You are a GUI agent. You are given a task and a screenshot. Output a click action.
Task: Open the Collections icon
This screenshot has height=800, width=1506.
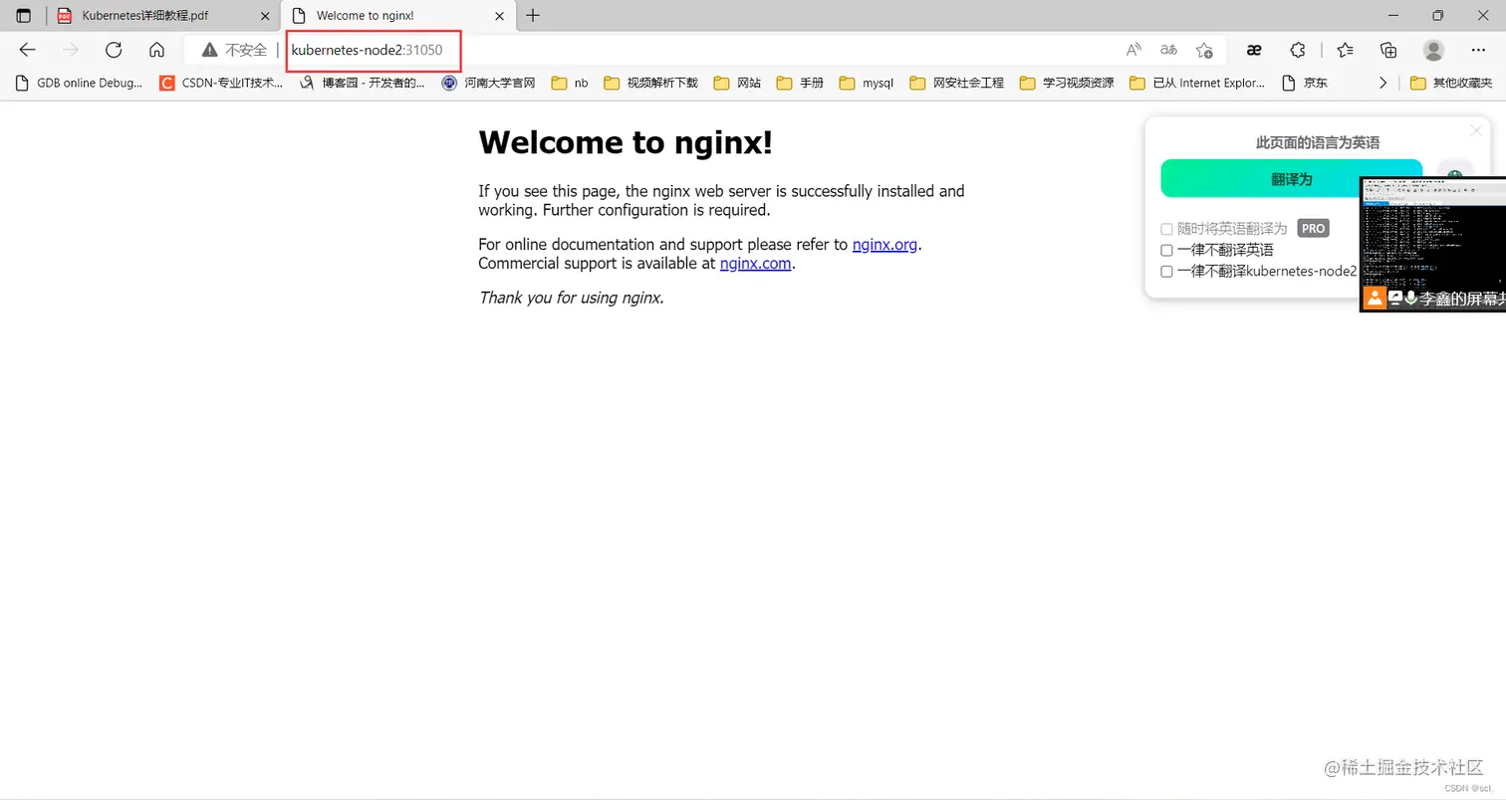point(1388,50)
